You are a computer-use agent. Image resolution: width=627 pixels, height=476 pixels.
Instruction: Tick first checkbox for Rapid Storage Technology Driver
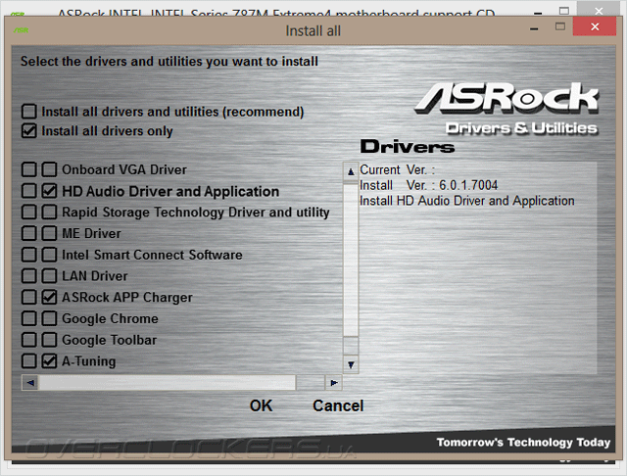click(x=29, y=212)
